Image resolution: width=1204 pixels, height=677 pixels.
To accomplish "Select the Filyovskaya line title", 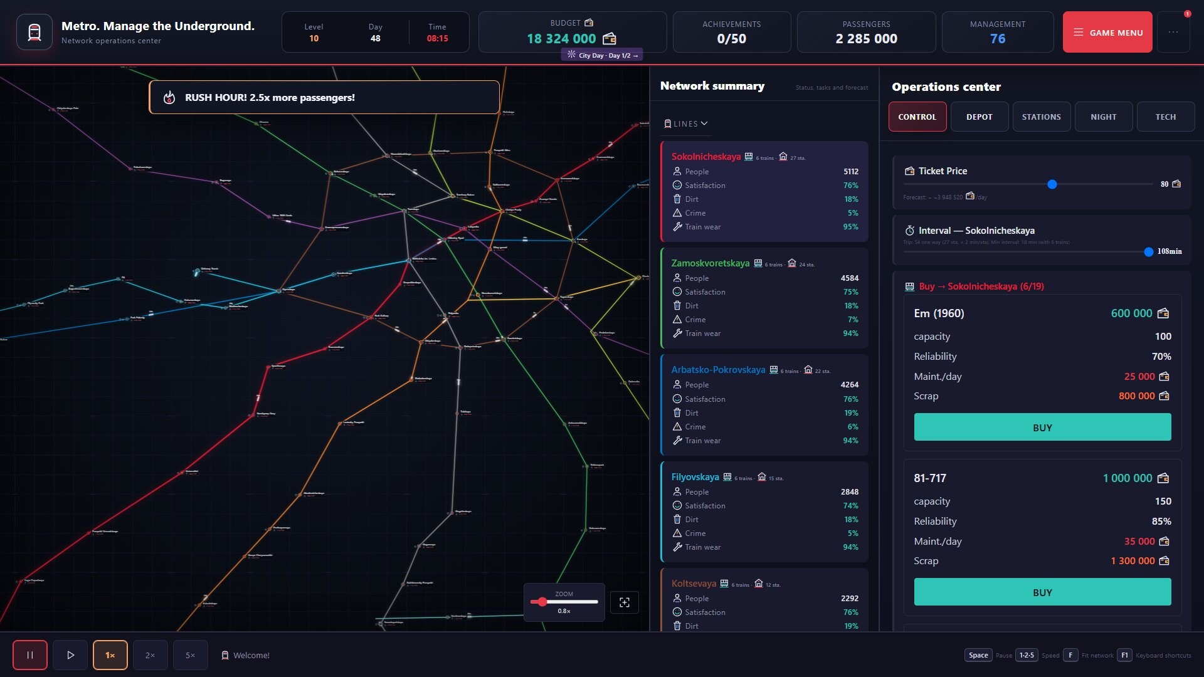I will [x=695, y=477].
